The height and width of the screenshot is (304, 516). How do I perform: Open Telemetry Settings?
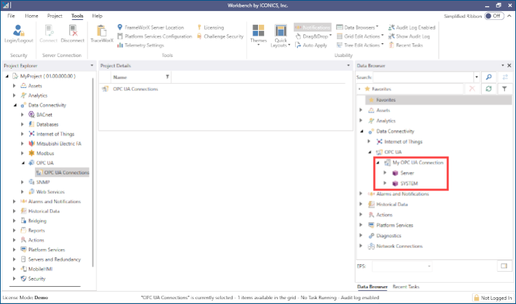[144, 45]
